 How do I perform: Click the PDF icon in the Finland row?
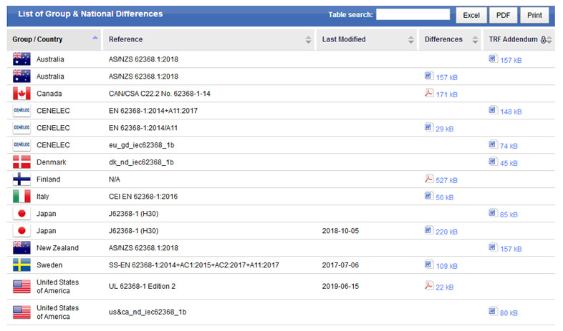429,179
